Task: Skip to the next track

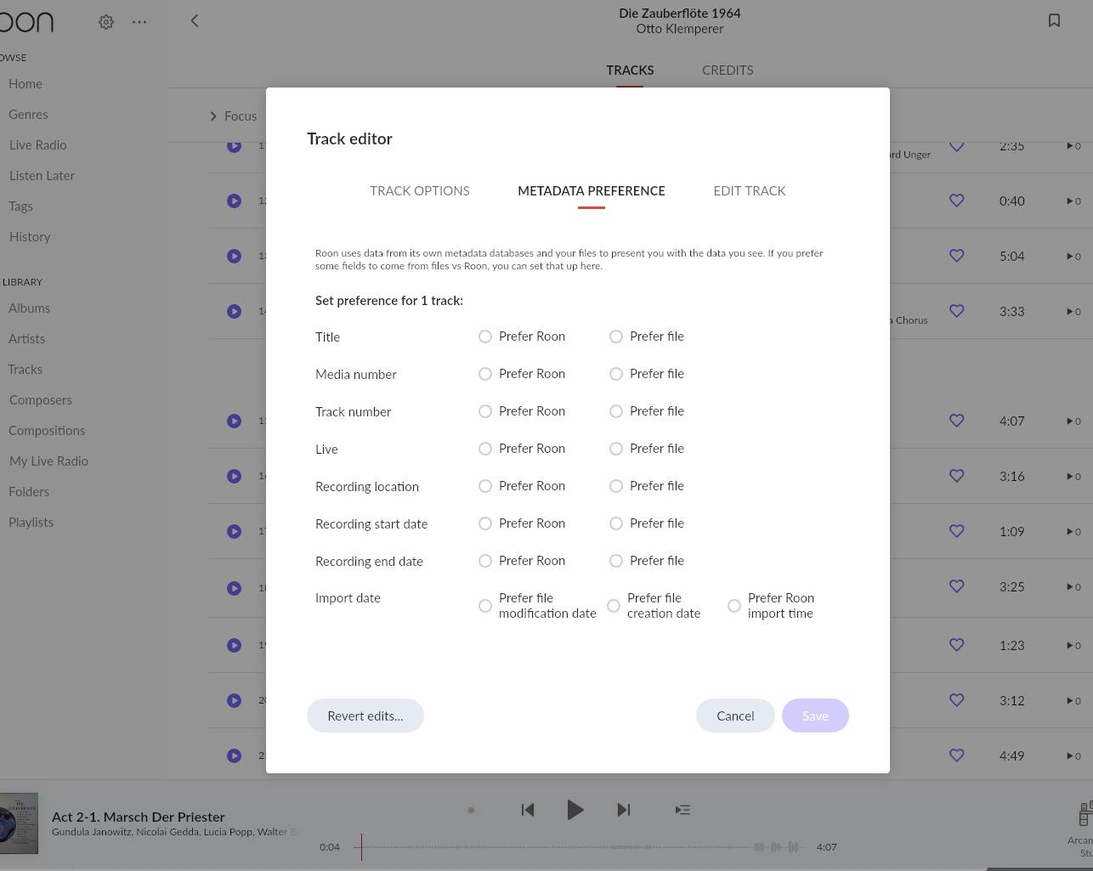Action: click(x=624, y=810)
